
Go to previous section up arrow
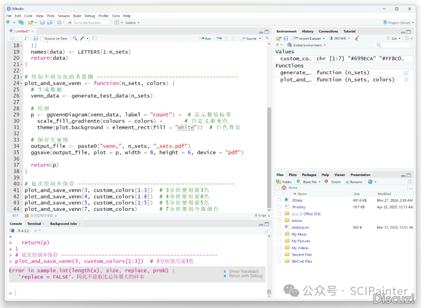pyautogui.click(x=226, y=39)
